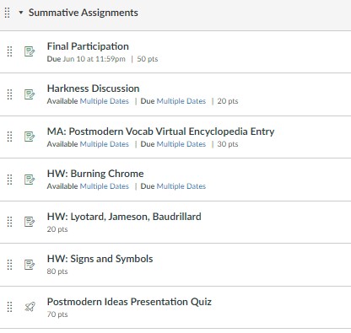Click the Harkness Discussion assignment icon
Screen dimensions: 351x333
coord(30,94)
